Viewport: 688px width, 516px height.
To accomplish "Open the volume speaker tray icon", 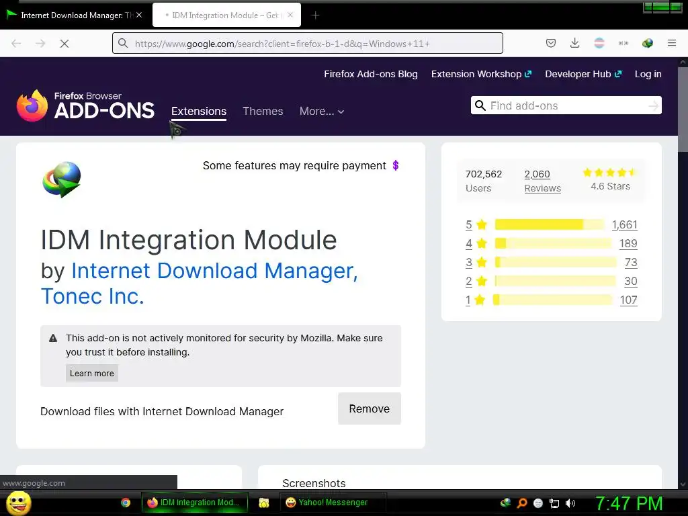I will click(x=570, y=503).
